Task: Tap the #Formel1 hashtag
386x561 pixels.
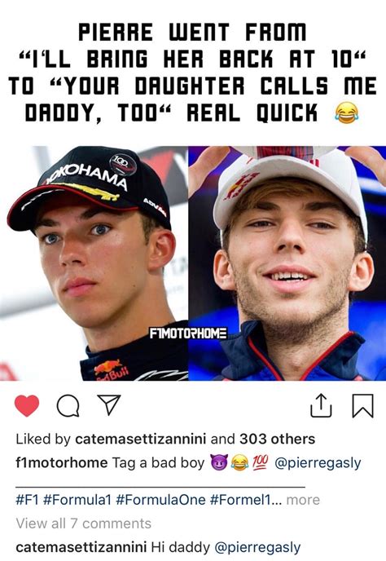Action: (x=242, y=500)
